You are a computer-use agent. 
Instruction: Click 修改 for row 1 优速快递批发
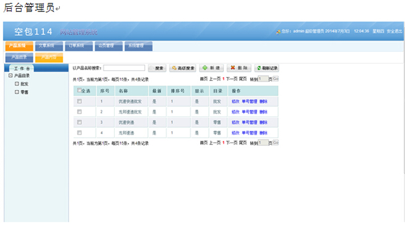click(236, 102)
